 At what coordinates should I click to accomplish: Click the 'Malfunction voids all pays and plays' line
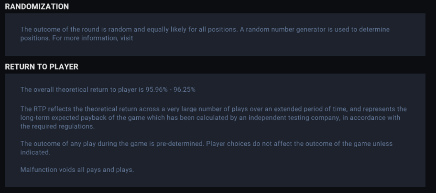(77, 170)
